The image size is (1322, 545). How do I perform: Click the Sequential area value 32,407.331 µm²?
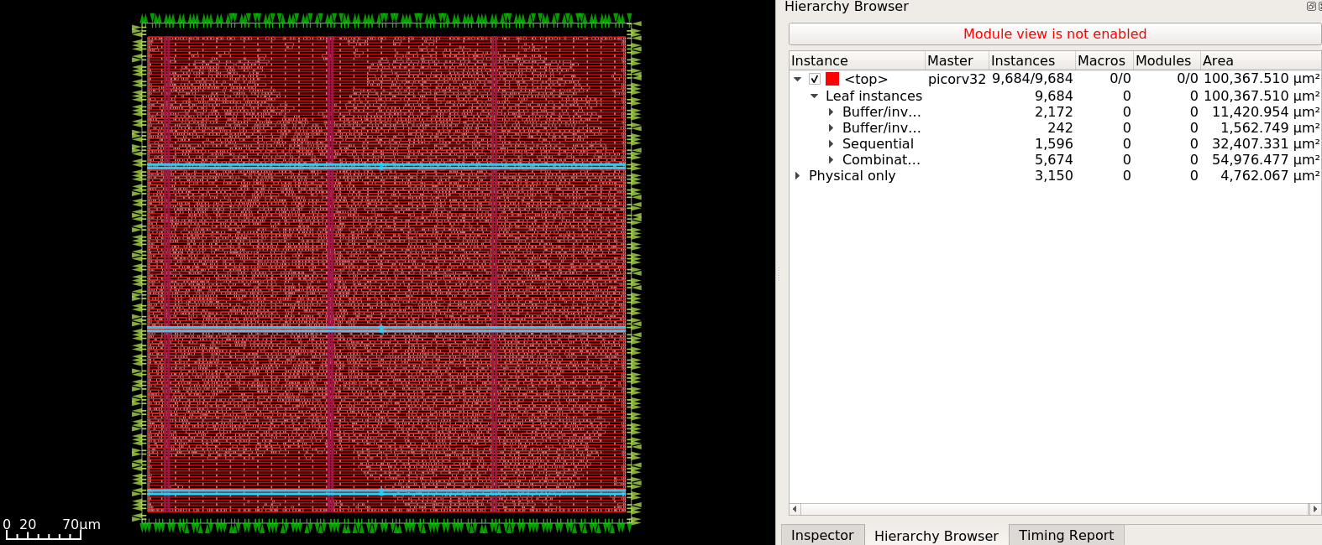click(x=1266, y=143)
